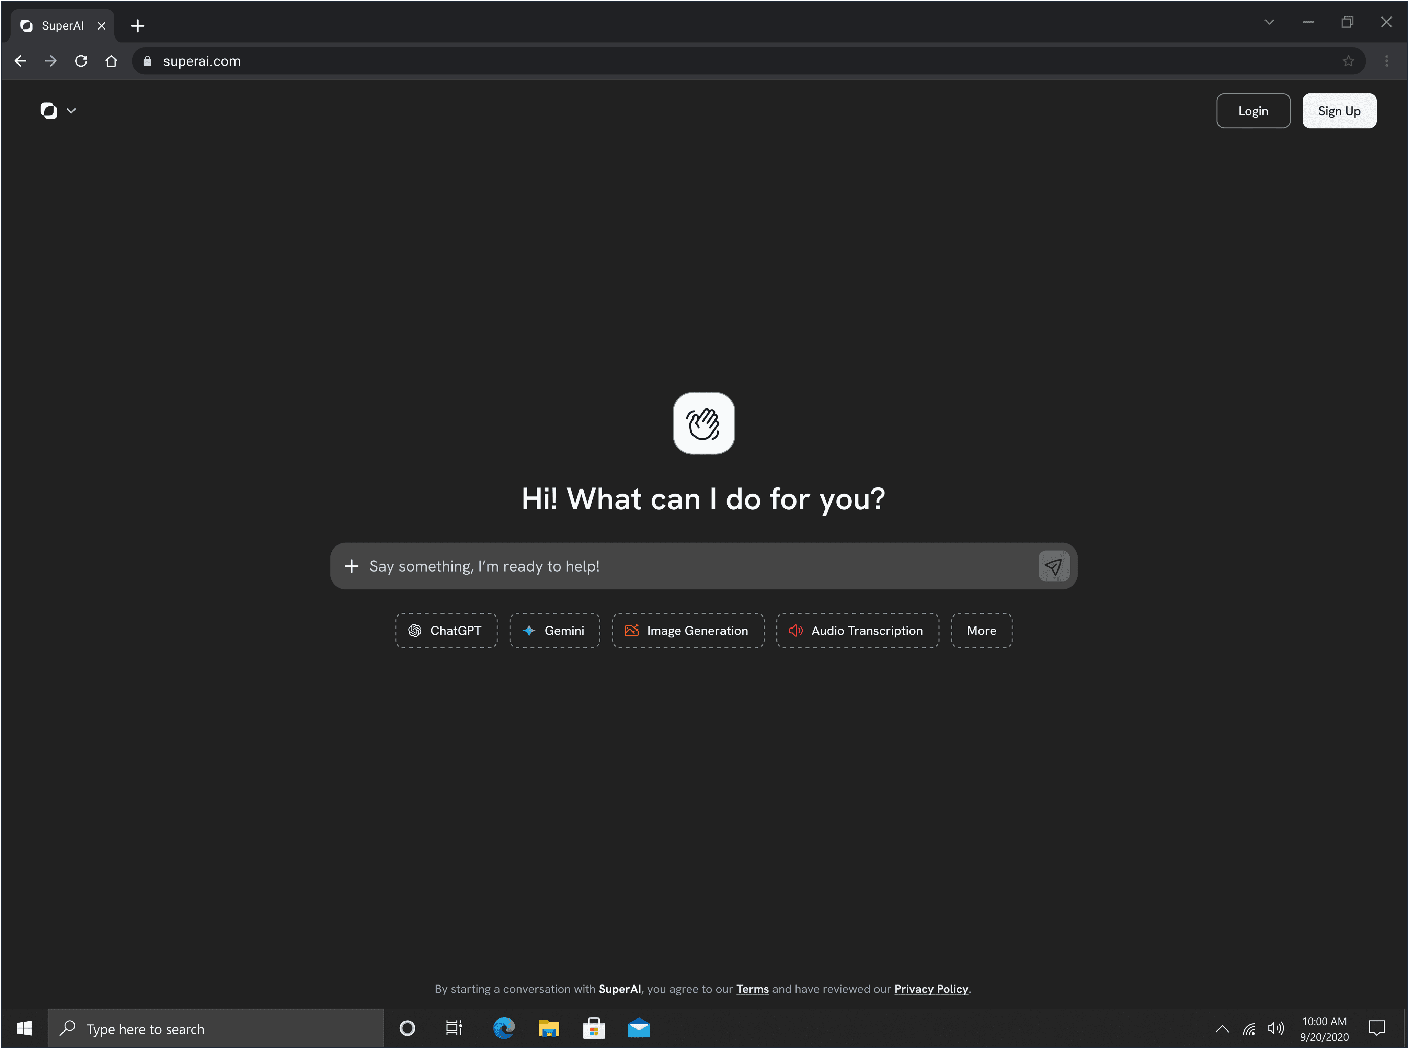Expand the More options chip
Screen dimensions: 1408x1048
pos(981,631)
